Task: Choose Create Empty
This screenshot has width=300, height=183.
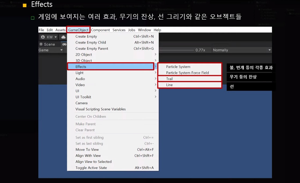Action: coord(113,36)
